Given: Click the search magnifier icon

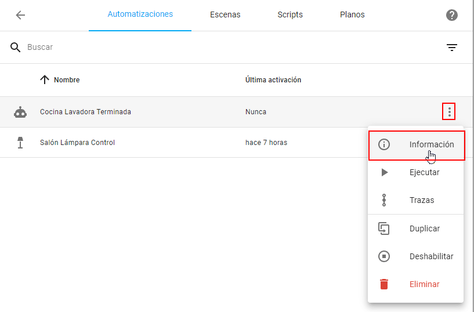Looking at the screenshot, I should pos(16,47).
